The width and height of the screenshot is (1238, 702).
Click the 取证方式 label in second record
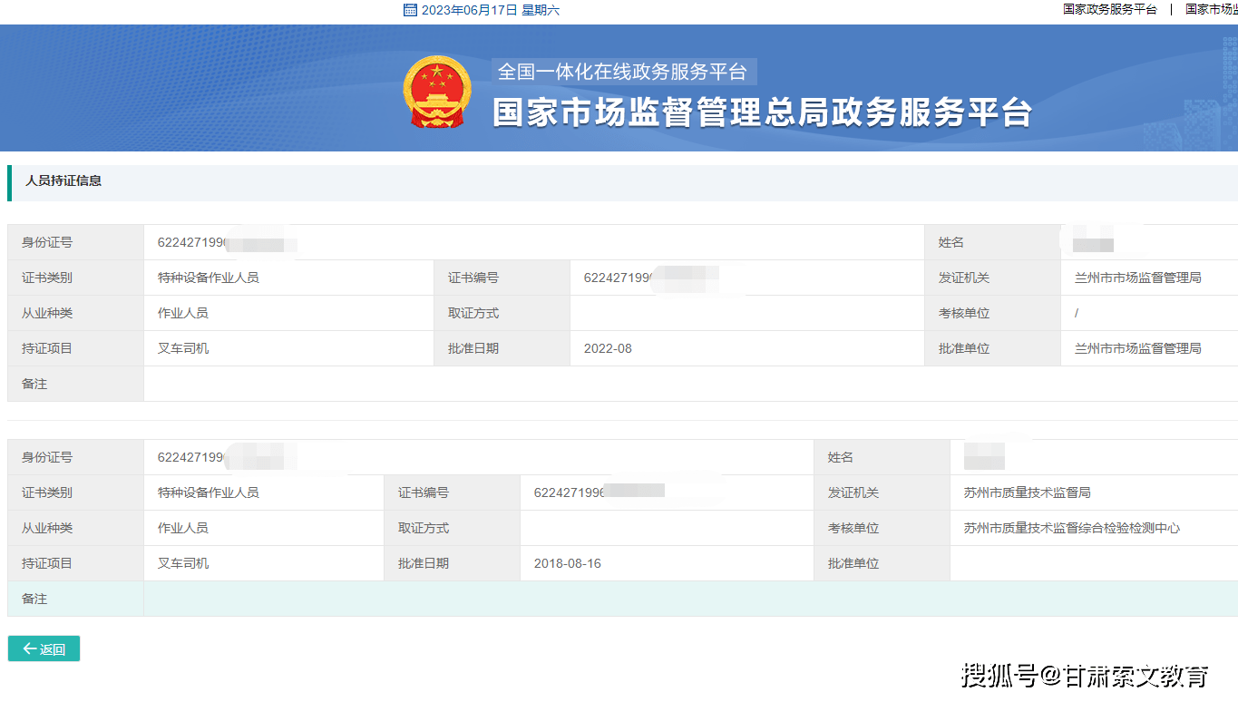point(424,528)
